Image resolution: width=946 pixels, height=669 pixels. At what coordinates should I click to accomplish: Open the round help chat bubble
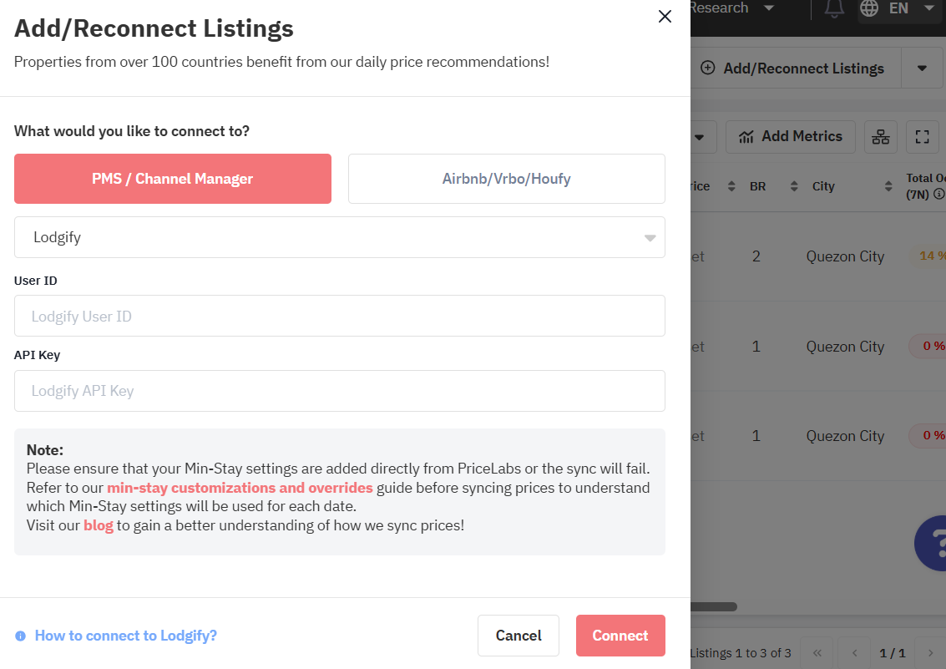click(932, 543)
